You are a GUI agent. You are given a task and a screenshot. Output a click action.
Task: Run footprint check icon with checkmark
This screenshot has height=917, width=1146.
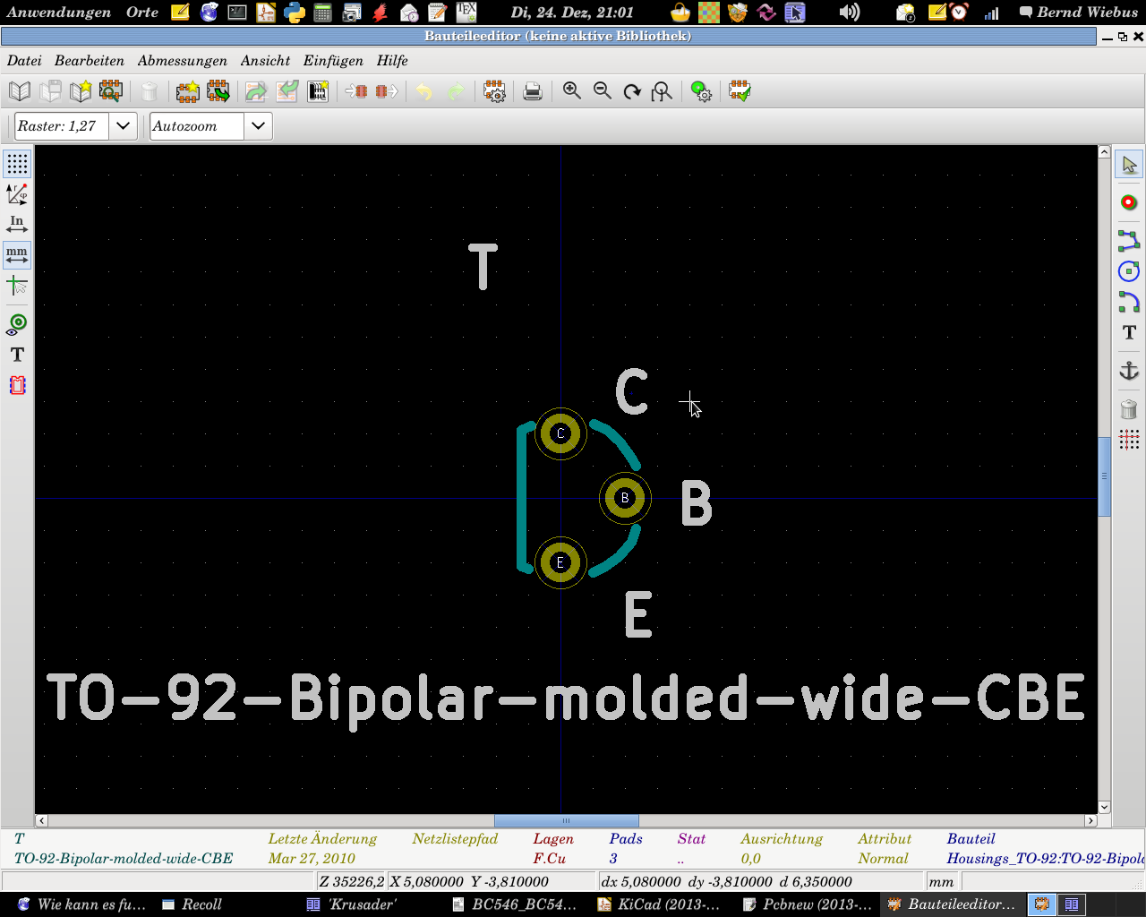[740, 91]
